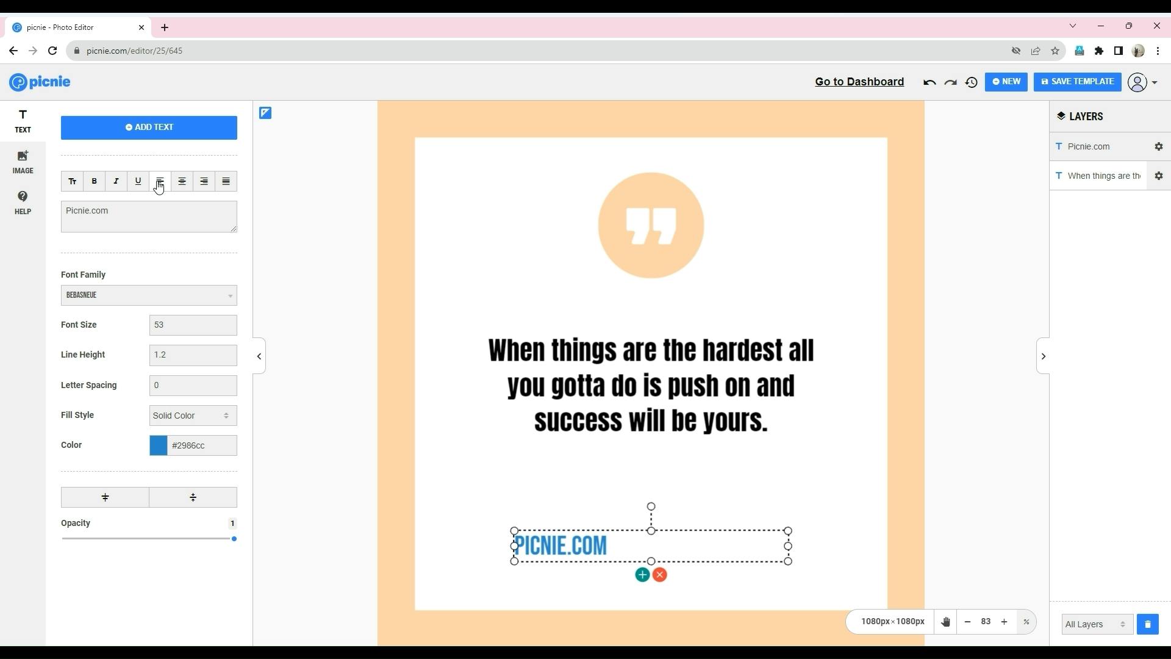Select the Italic formatting icon
The image size is (1171, 659).
click(x=116, y=181)
